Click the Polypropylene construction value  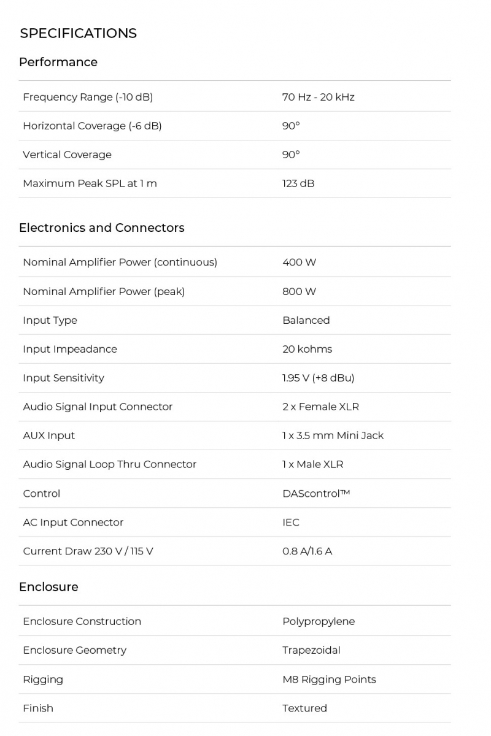pyautogui.click(x=319, y=621)
